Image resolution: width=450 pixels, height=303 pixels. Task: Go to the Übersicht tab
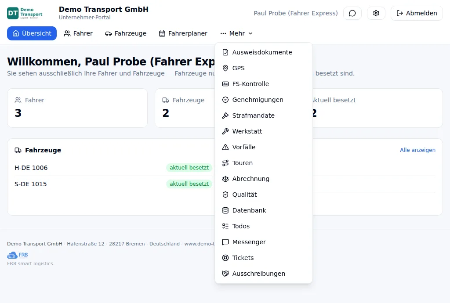click(32, 33)
